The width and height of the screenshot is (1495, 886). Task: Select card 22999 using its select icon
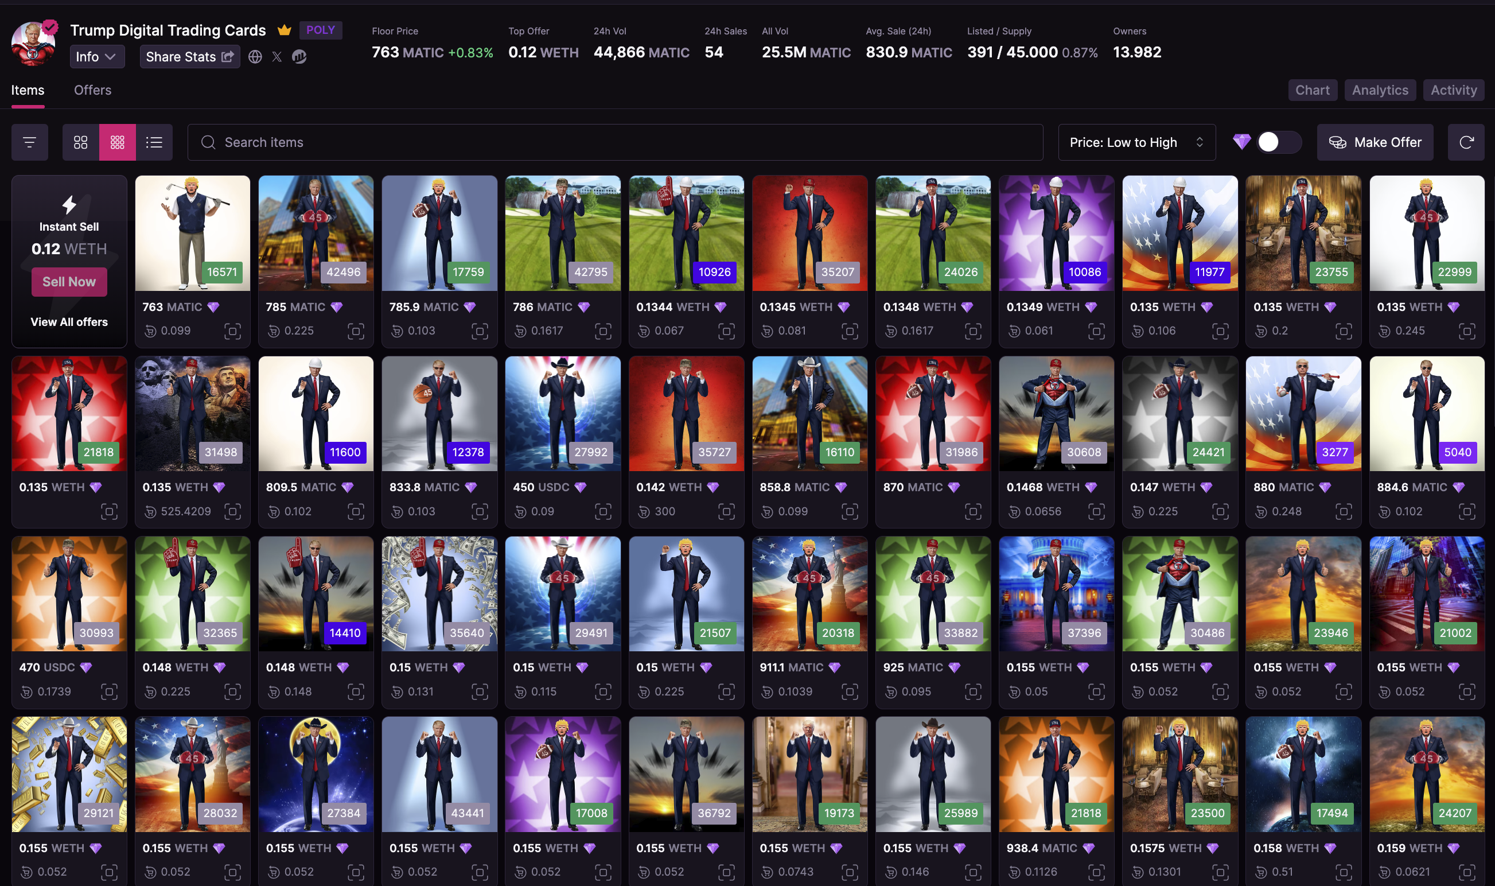tap(1467, 331)
